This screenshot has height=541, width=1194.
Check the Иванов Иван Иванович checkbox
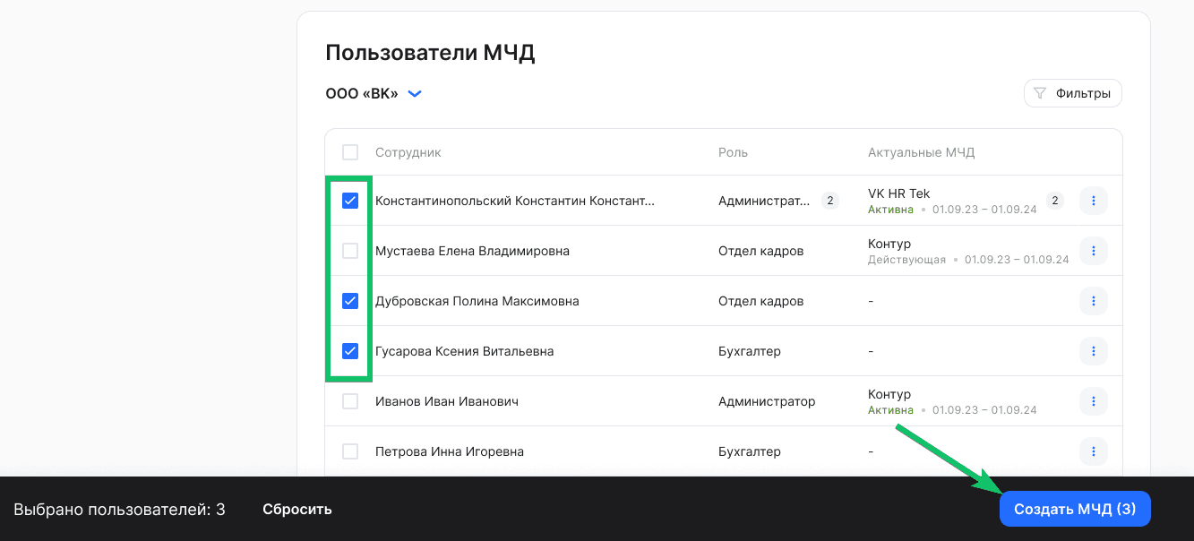point(350,401)
